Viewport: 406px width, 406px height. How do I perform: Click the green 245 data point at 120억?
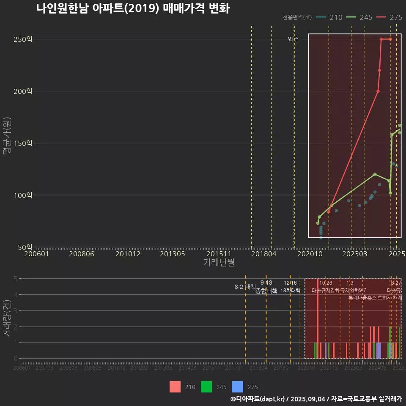point(375,174)
